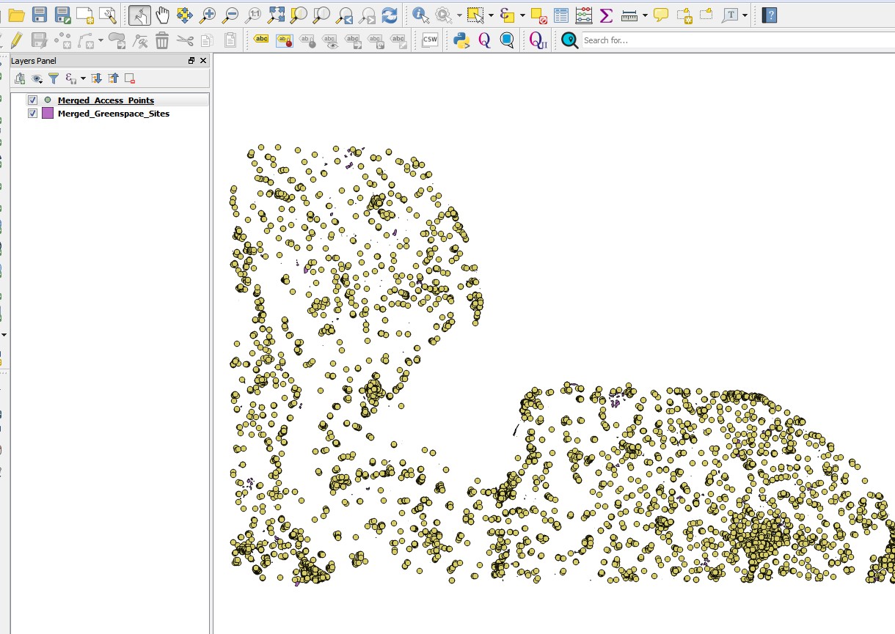Choose the Select Features by rectangle tool
This screenshot has width=895, height=634.
click(475, 15)
